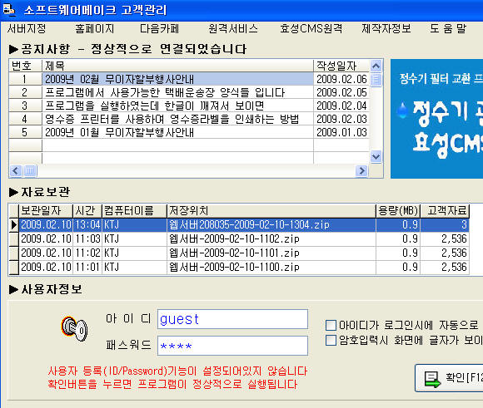This screenshot has height=408, width=483.
Task: Click the app icon in the title bar
Action: coord(8,9)
